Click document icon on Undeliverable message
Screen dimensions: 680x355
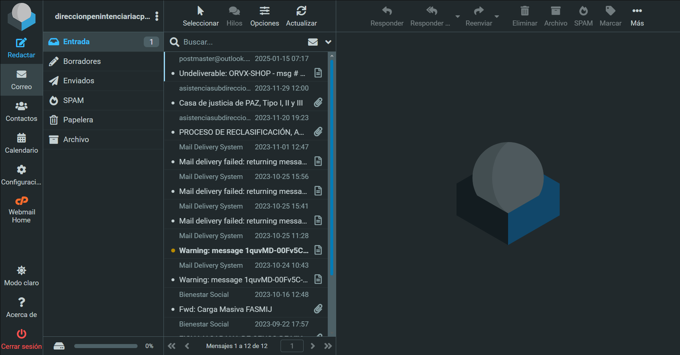318,73
